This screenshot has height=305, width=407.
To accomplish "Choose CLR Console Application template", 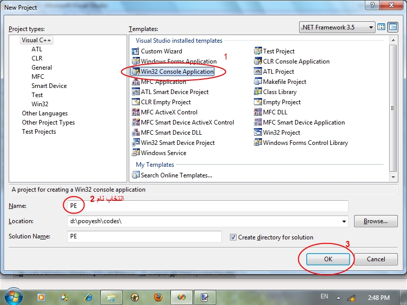I will pos(292,61).
